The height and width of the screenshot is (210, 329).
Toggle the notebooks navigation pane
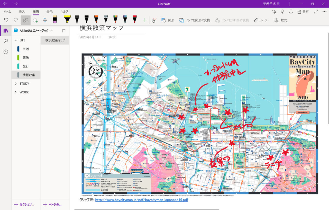(x=6, y=31)
